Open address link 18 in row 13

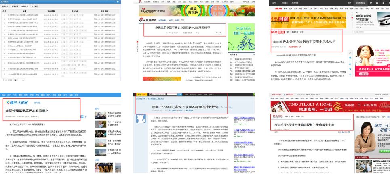click(86, 65)
